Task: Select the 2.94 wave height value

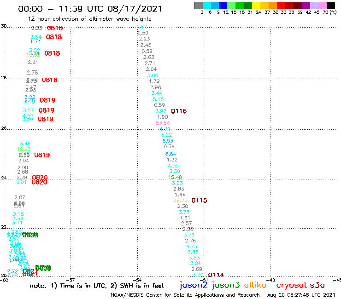Action: point(24,161)
